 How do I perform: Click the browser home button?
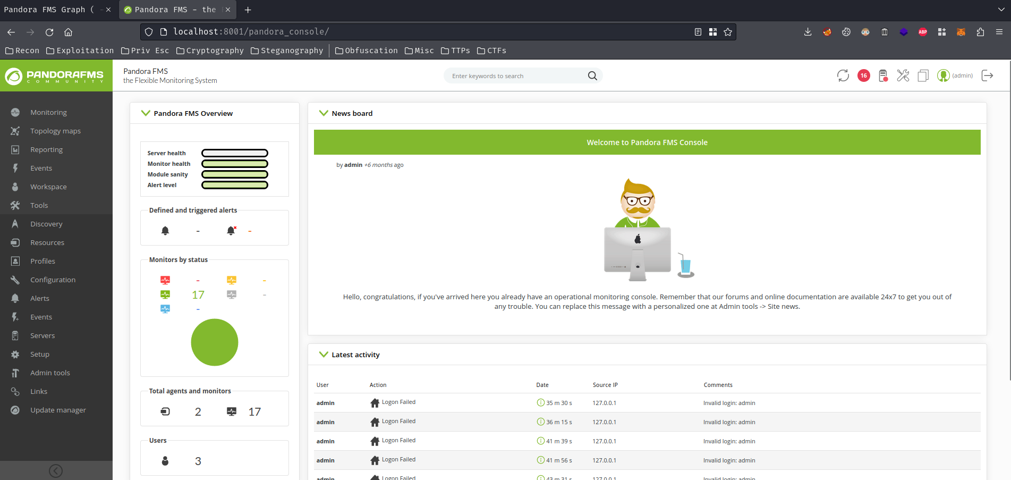[x=69, y=32]
